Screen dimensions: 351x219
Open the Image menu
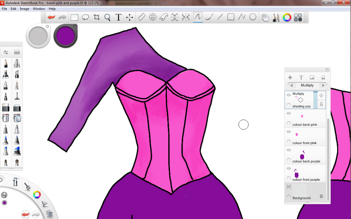(24, 9)
